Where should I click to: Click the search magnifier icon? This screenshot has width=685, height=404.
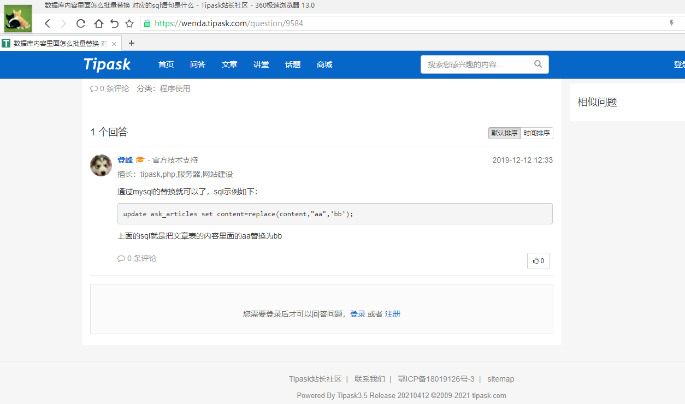[x=538, y=64]
